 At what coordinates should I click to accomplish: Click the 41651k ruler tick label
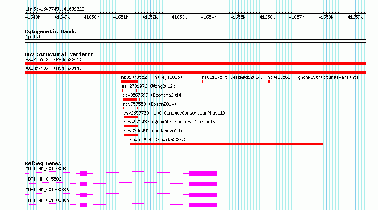[x=121, y=17]
